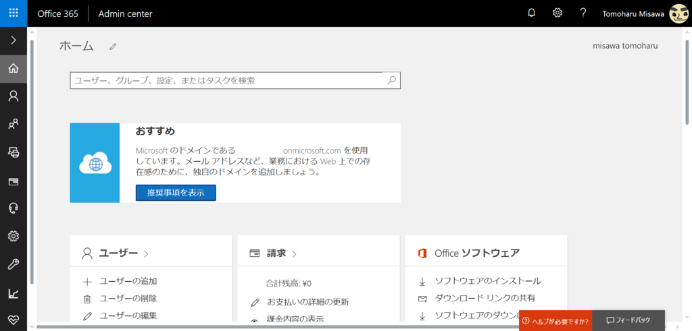Open the フィードバック button

(x=628, y=320)
